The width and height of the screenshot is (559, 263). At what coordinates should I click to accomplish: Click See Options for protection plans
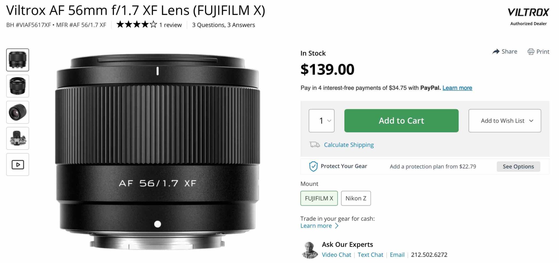click(518, 166)
